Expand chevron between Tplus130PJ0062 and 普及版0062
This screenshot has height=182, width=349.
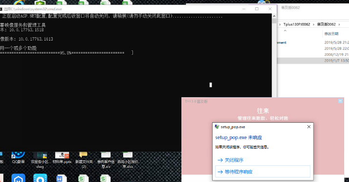[314, 24]
